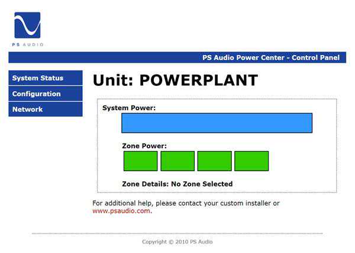This screenshot has height=253, width=355.
Task: Toggle the blue System Power bar
Action: tap(217, 123)
